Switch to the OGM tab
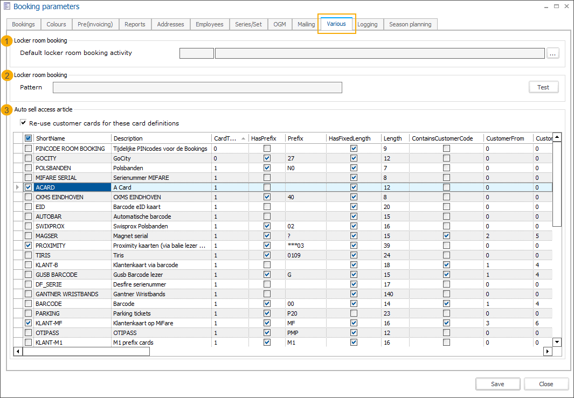 click(x=280, y=24)
